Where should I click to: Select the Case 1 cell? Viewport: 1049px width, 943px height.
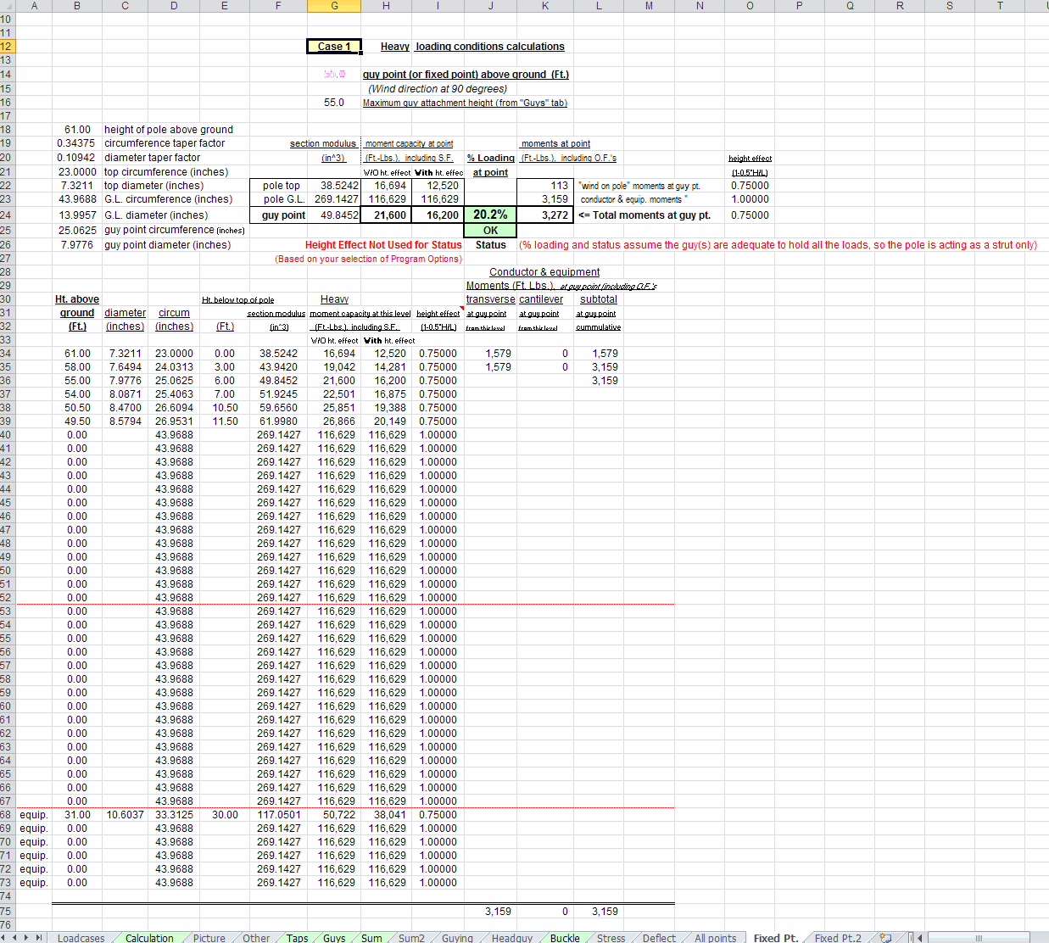[334, 47]
